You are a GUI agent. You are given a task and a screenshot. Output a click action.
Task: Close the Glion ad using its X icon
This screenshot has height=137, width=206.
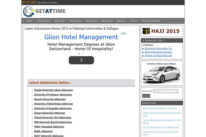pyautogui.click(x=125, y=34)
